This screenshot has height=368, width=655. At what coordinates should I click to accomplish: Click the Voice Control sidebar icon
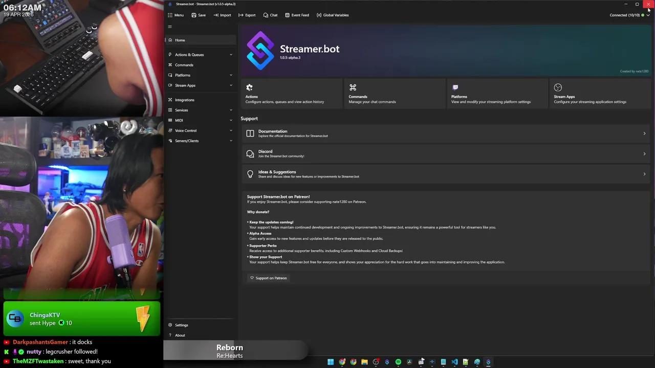(x=170, y=130)
